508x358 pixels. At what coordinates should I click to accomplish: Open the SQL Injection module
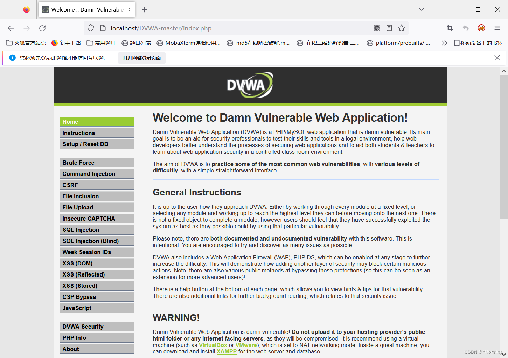coord(97,230)
